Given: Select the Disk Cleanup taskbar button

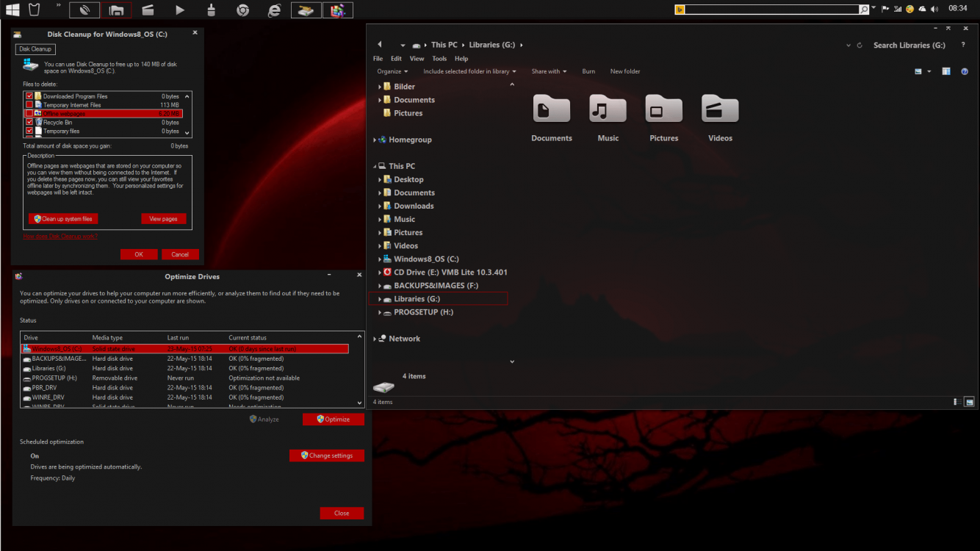Looking at the screenshot, I should coord(306,10).
